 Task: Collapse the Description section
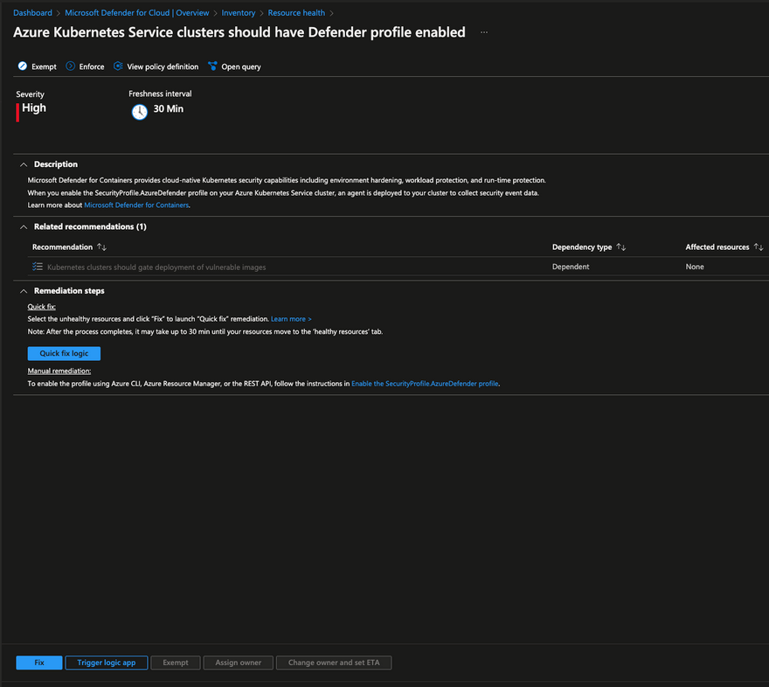click(x=24, y=165)
